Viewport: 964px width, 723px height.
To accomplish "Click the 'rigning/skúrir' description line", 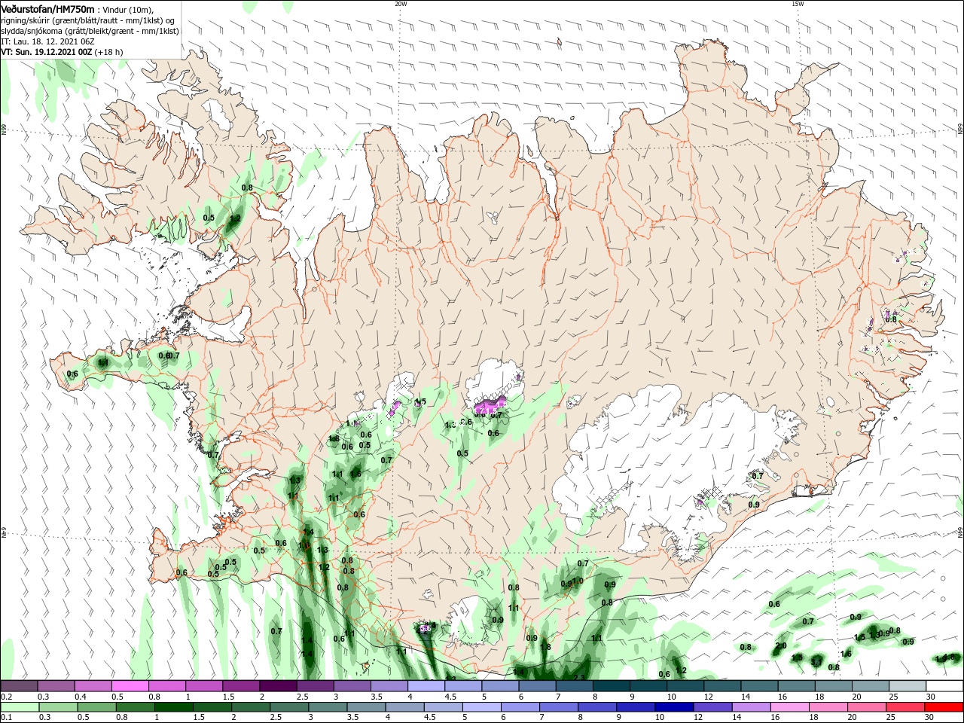I will (89, 20).
